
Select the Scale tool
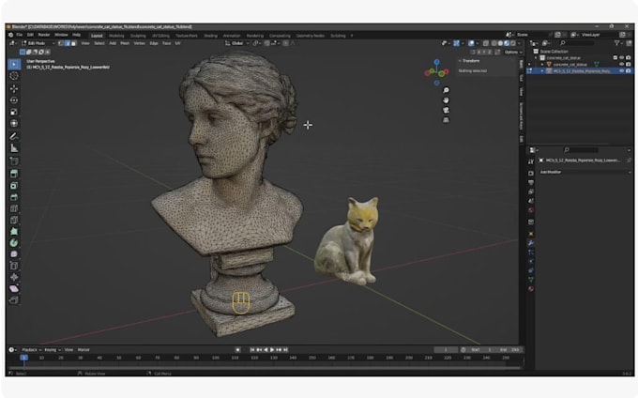(x=14, y=112)
